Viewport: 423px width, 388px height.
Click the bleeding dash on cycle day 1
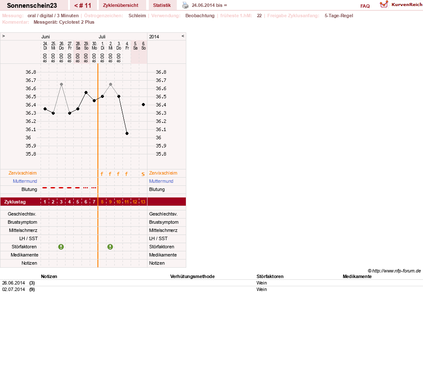click(x=45, y=188)
